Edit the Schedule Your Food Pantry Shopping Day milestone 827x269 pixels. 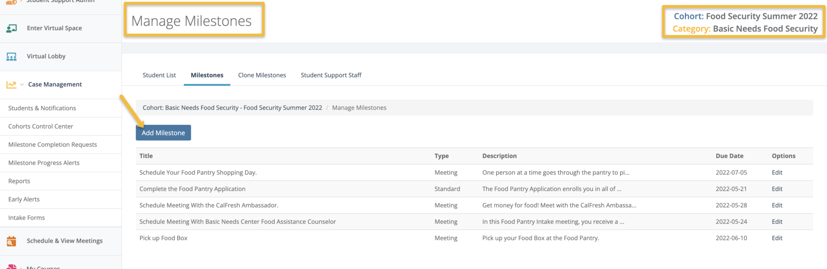coord(777,173)
